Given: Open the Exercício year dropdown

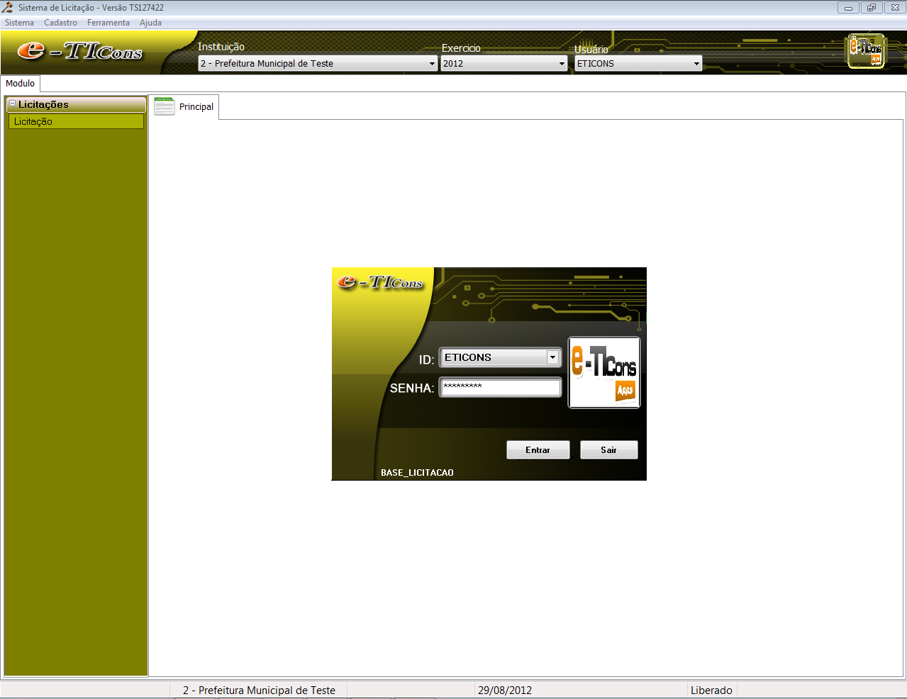Looking at the screenshot, I should tap(562, 64).
